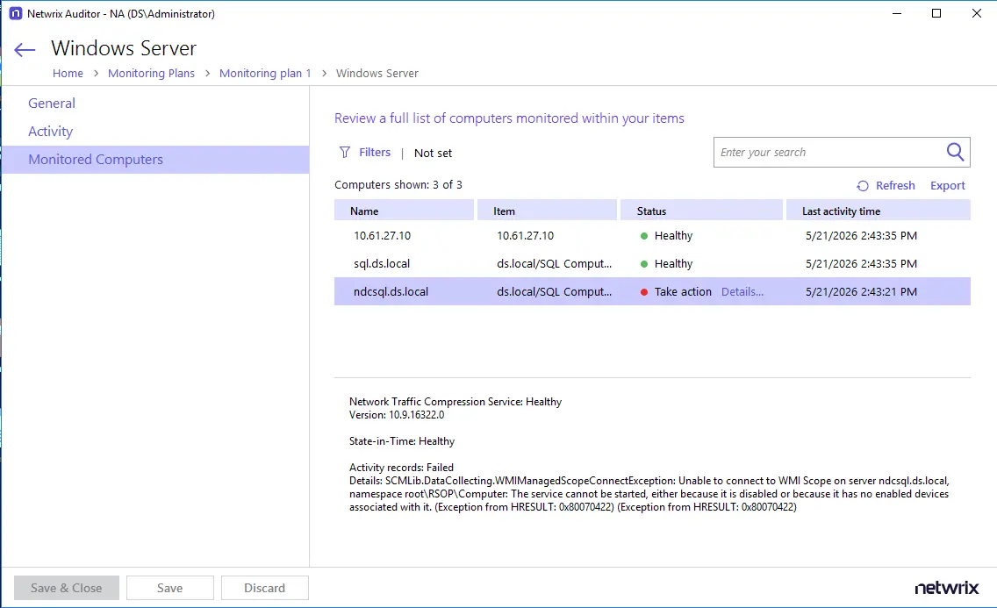Click the State-in-Time: Healthy text

(402, 441)
